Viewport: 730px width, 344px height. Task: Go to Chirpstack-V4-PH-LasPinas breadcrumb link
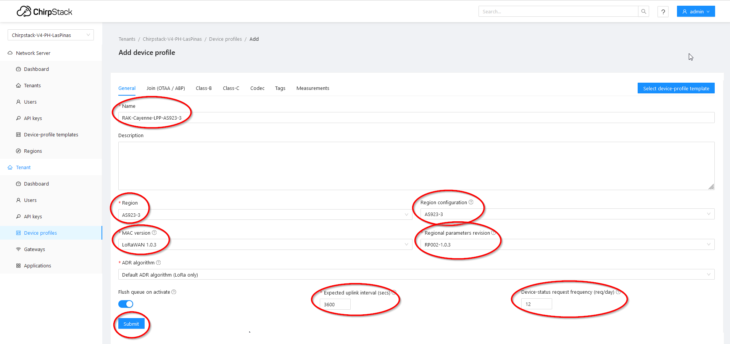click(172, 39)
